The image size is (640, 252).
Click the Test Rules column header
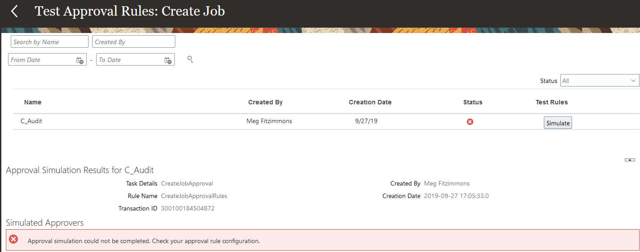tap(551, 102)
